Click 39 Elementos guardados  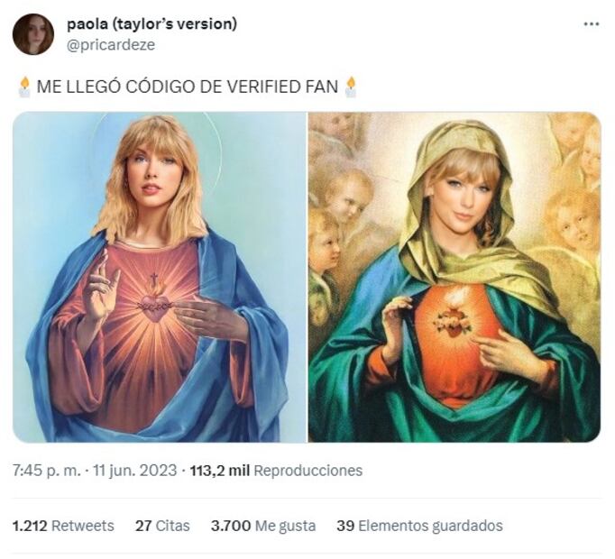419,526
